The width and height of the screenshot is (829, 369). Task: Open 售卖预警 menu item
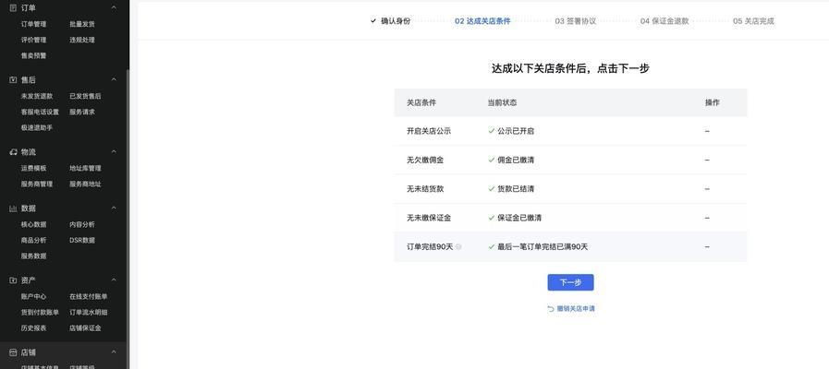(34, 55)
